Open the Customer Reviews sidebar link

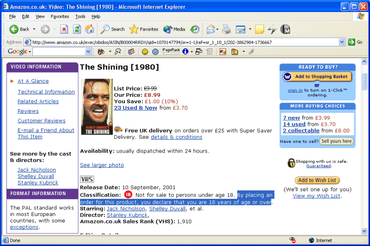pos(42,121)
